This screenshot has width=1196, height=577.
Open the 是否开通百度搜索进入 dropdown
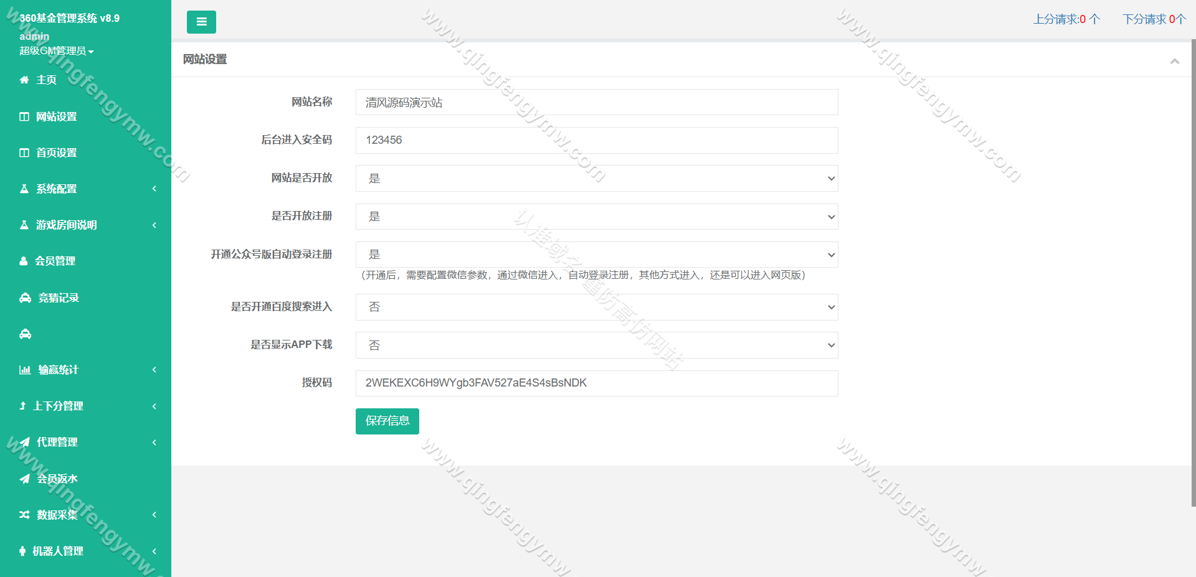click(596, 307)
